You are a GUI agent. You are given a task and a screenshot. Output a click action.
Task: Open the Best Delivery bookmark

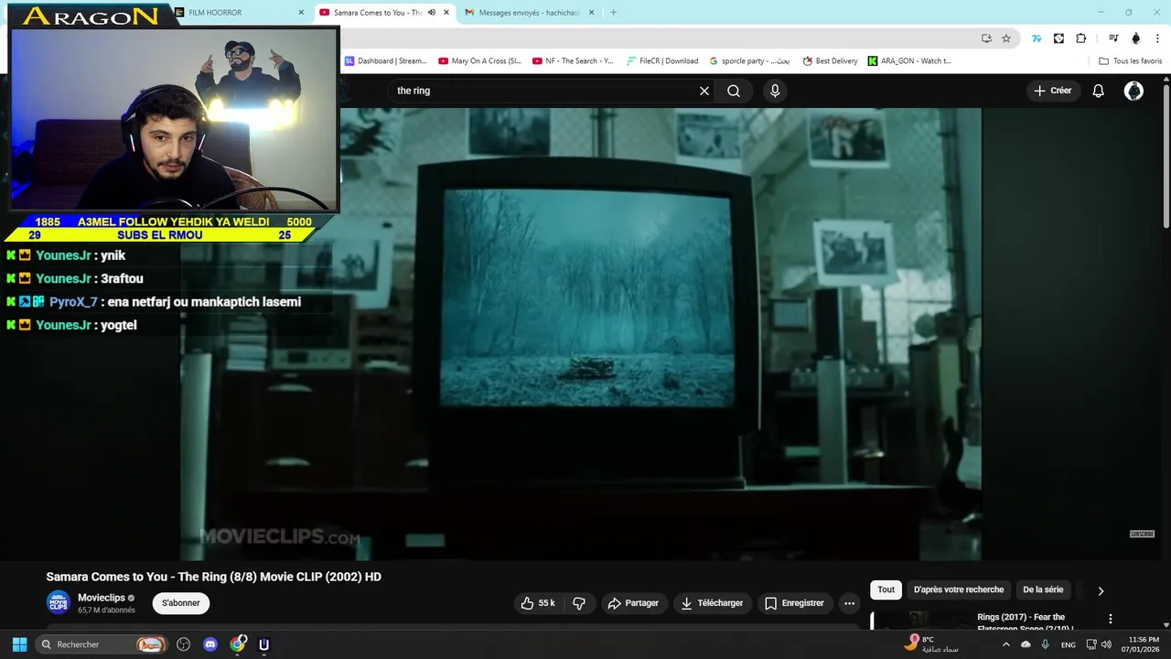tap(830, 61)
